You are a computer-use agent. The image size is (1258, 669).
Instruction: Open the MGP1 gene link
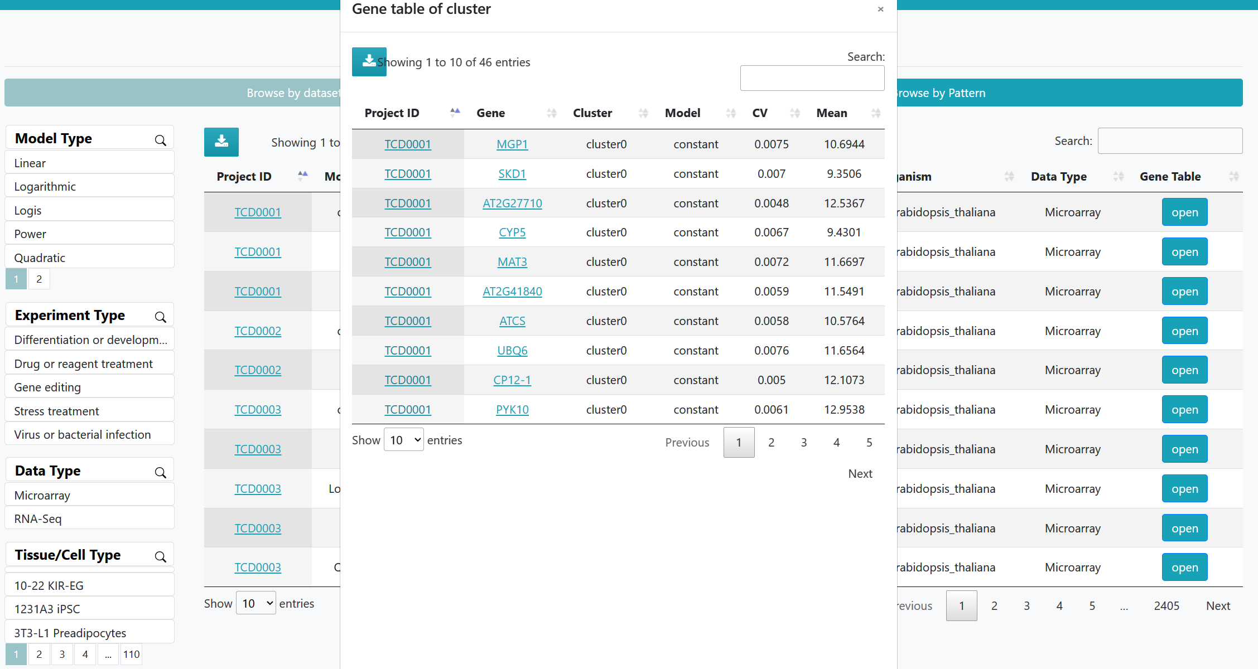tap(512, 144)
